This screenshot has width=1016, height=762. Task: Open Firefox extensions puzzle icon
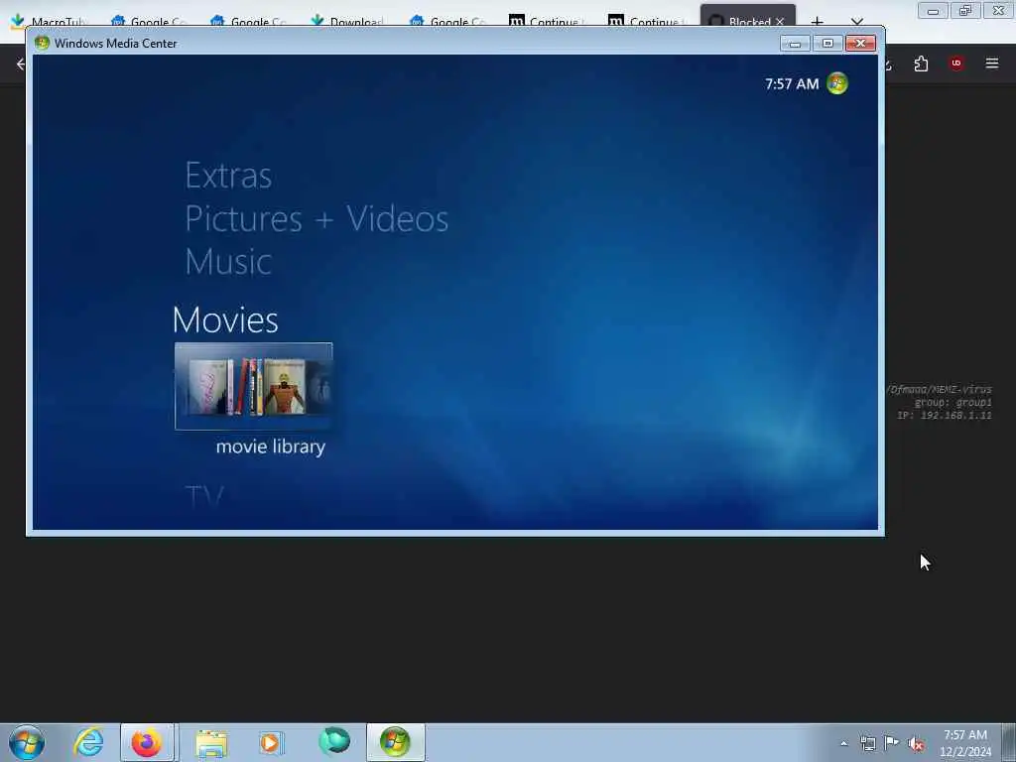click(x=921, y=63)
